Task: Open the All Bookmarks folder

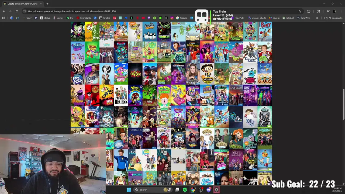Action: [x=333, y=18]
